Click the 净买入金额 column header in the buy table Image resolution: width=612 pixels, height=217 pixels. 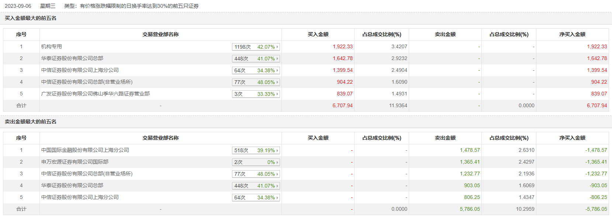click(572, 34)
